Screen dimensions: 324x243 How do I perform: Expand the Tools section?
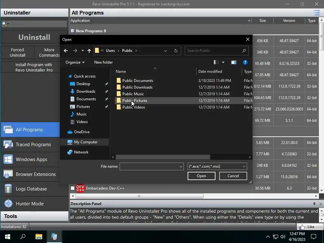(34, 216)
